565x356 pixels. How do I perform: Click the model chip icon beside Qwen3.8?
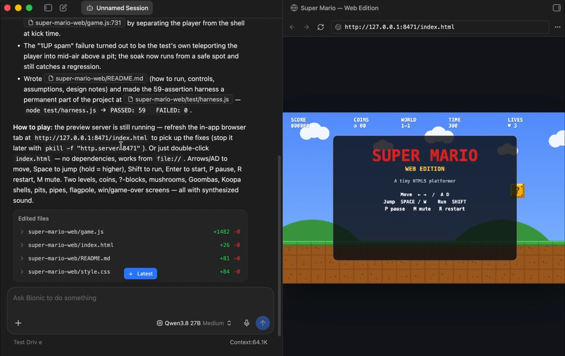[x=159, y=323]
